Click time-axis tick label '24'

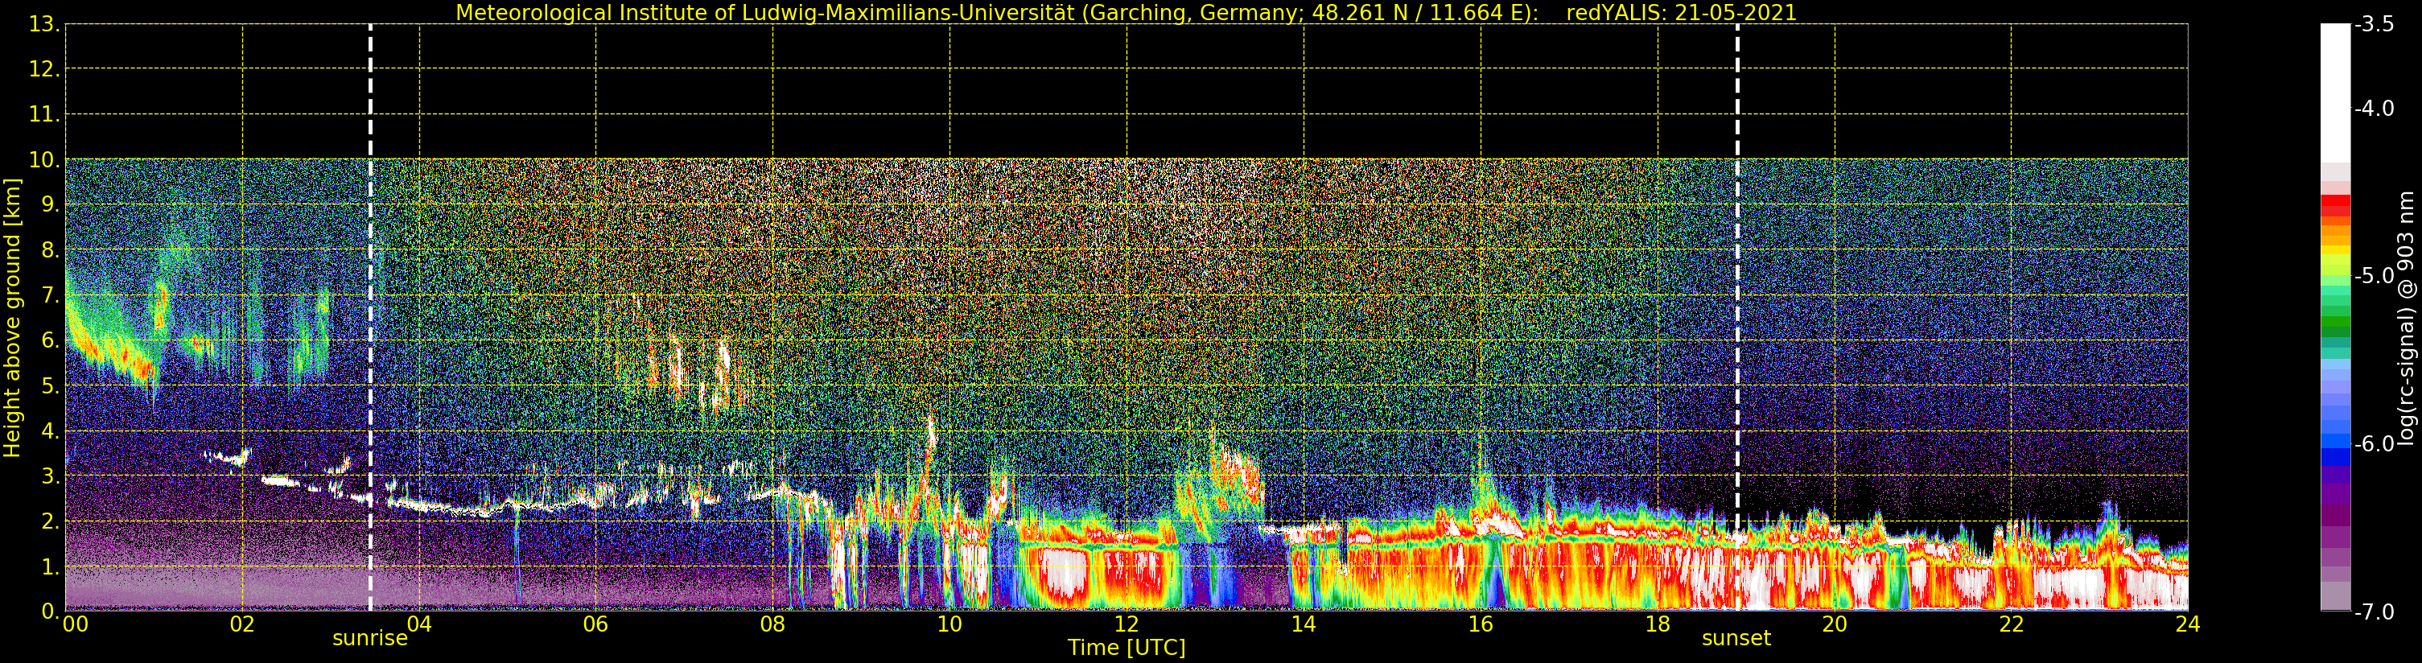pos(2188,624)
